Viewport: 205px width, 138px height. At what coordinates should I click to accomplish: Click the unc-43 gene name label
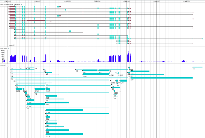tap(12, 45)
